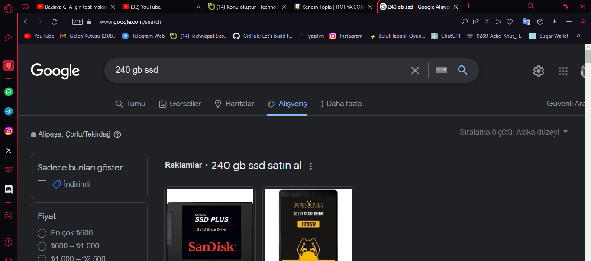Image resolution: width=591 pixels, height=261 pixels.
Task: Click the address bar URL field
Action: pyautogui.click(x=277, y=22)
